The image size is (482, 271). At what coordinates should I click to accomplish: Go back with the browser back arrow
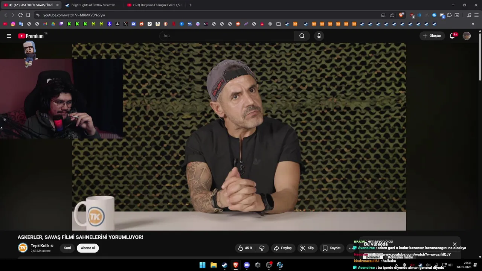click(x=5, y=15)
